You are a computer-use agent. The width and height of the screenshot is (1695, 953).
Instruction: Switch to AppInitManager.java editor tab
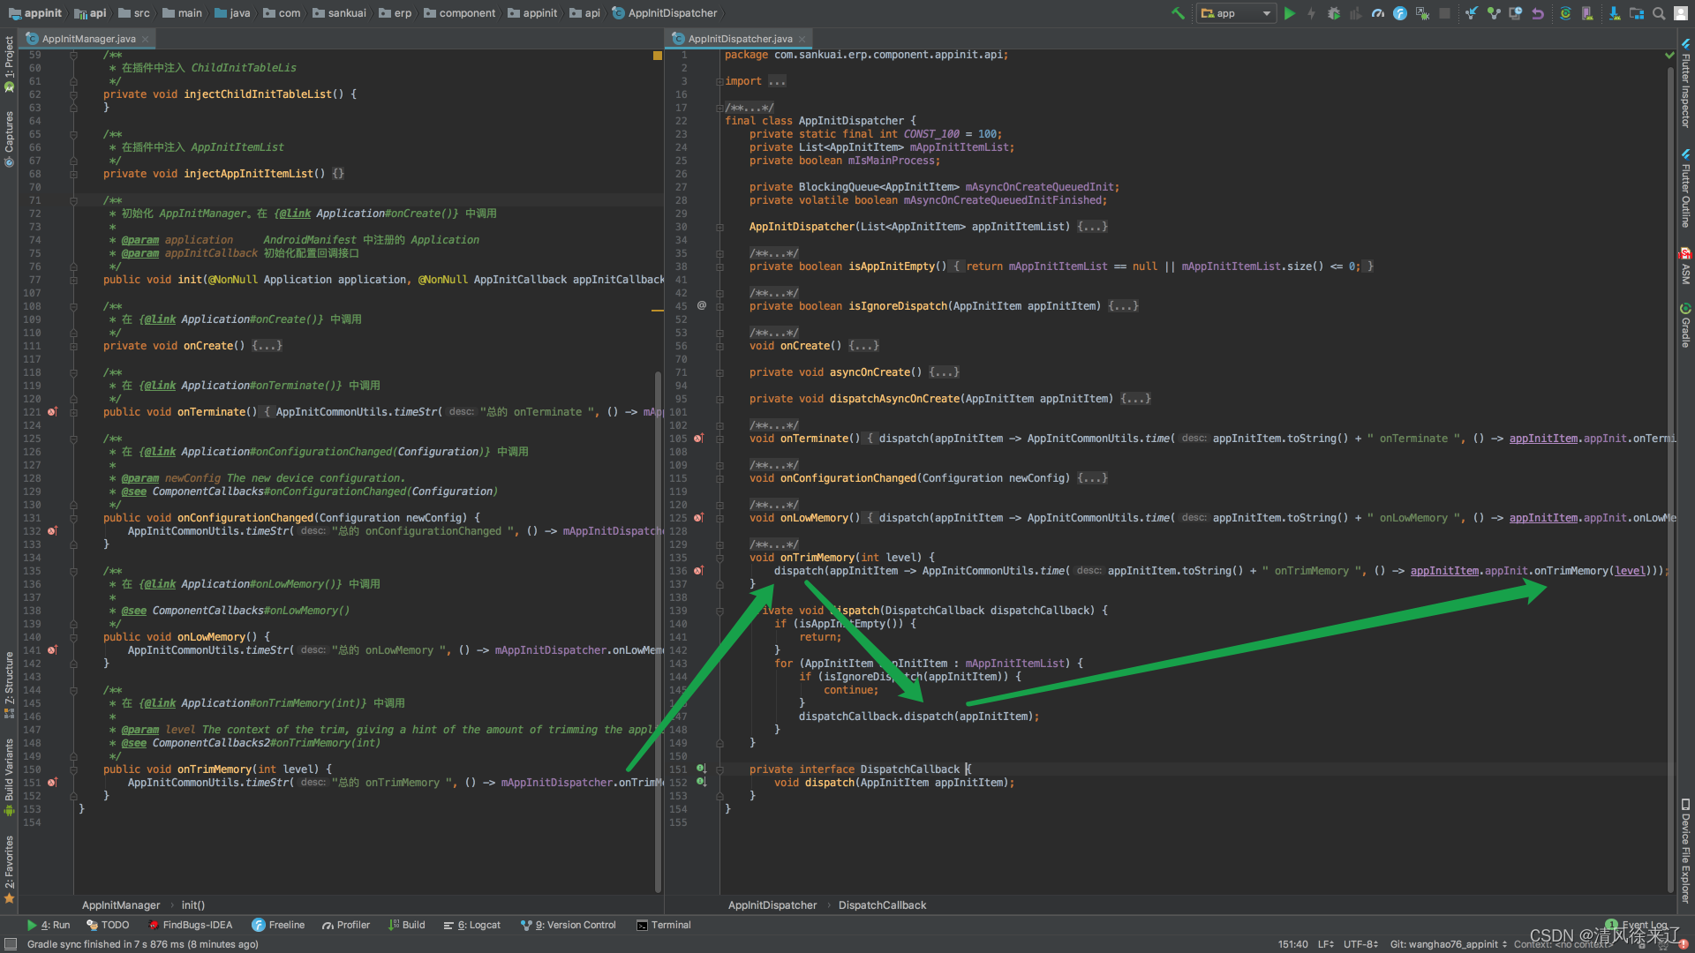click(88, 39)
